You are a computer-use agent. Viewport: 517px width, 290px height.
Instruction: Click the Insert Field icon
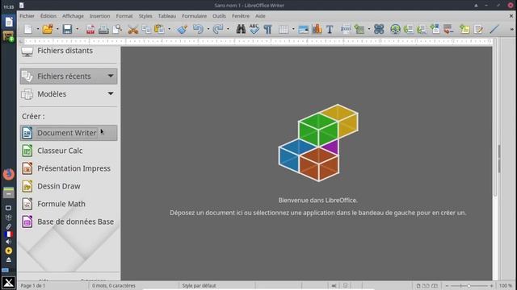(x=359, y=29)
